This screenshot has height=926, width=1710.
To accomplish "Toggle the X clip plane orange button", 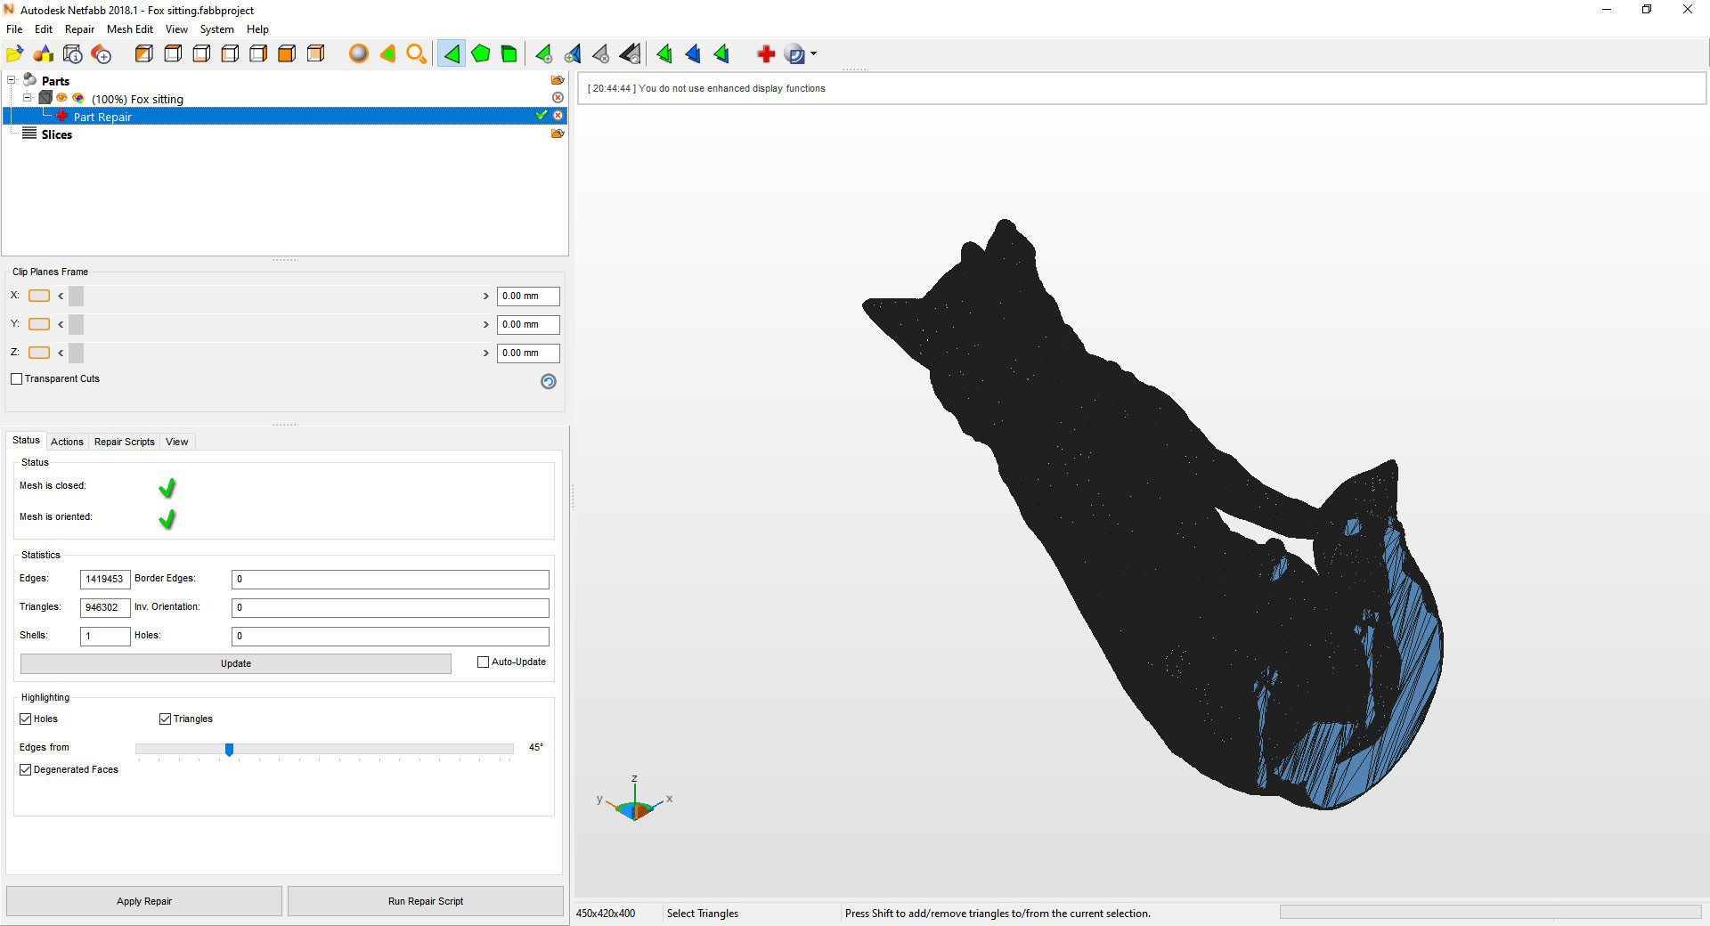I will point(39,296).
